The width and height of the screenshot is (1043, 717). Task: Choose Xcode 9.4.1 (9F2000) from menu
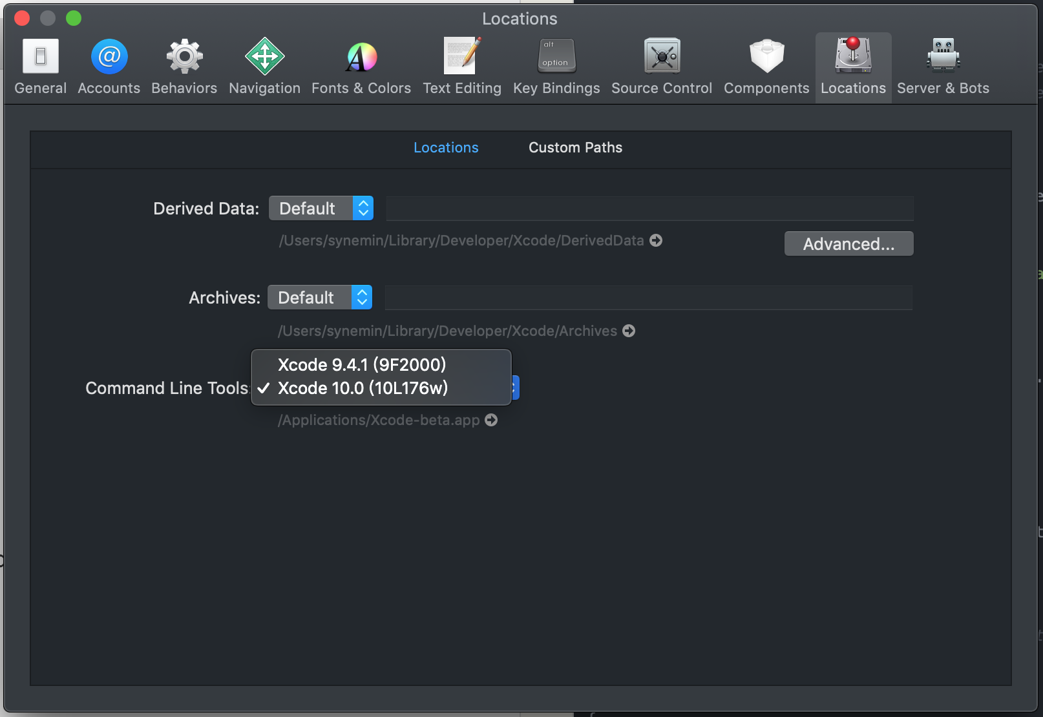tap(381, 364)
